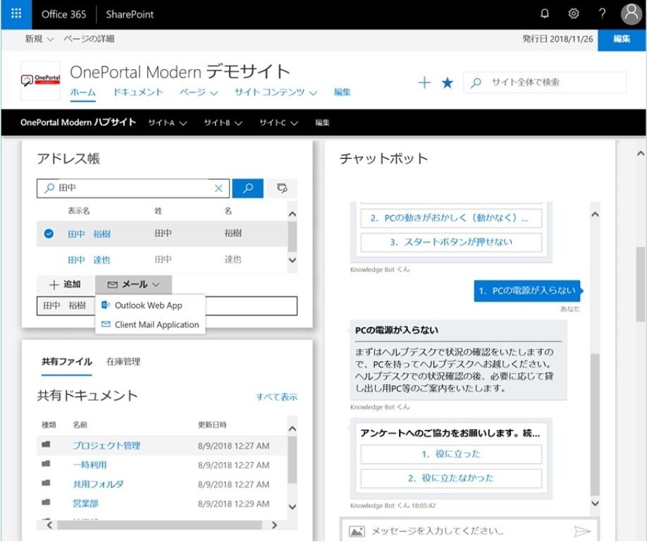Click chatbot scroll down arrow
Viewport: 647px width, 542px height.
[595, 503]
